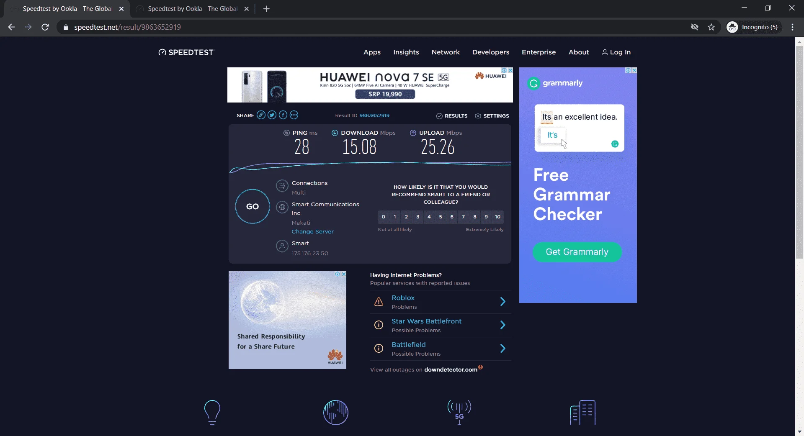This screenshot has height=436, width=804.
Task: Rate recommendation score 6
Action: 452,217
